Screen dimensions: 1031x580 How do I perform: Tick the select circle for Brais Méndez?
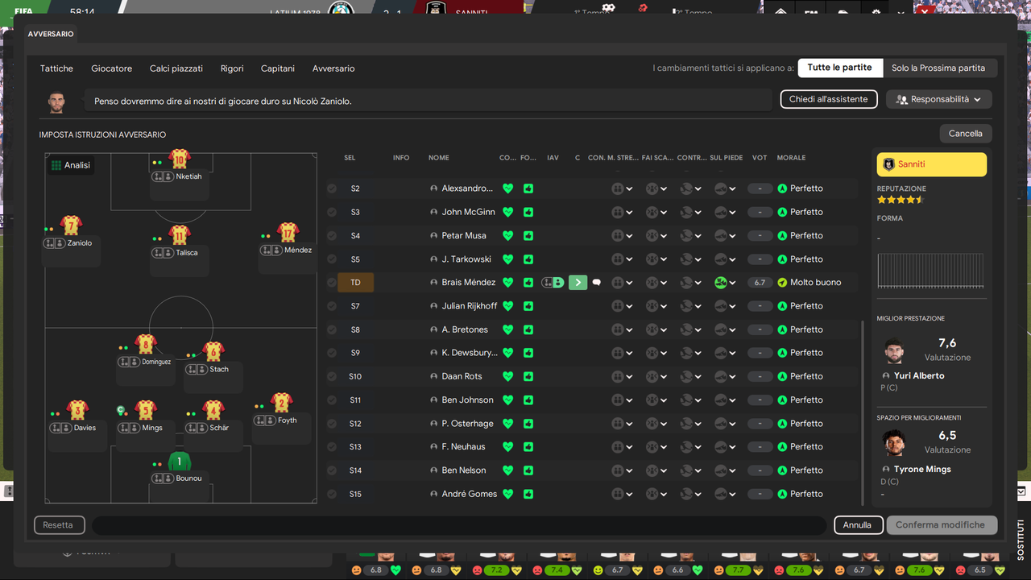click(332, 283)
